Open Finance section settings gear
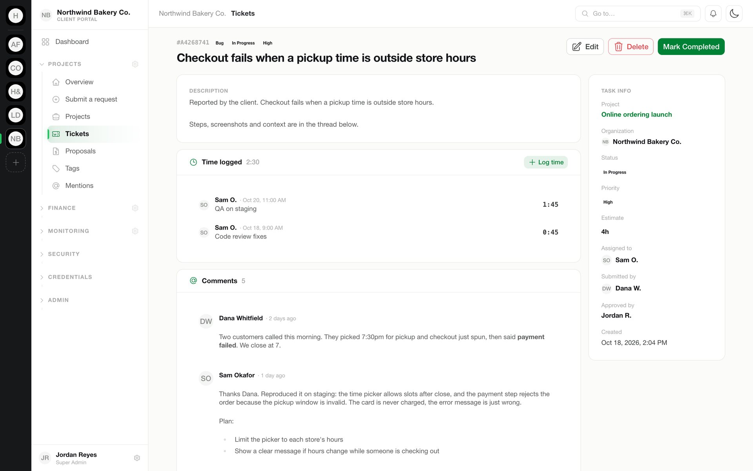The height and width of the screenshot is (471, 753). 135,208
